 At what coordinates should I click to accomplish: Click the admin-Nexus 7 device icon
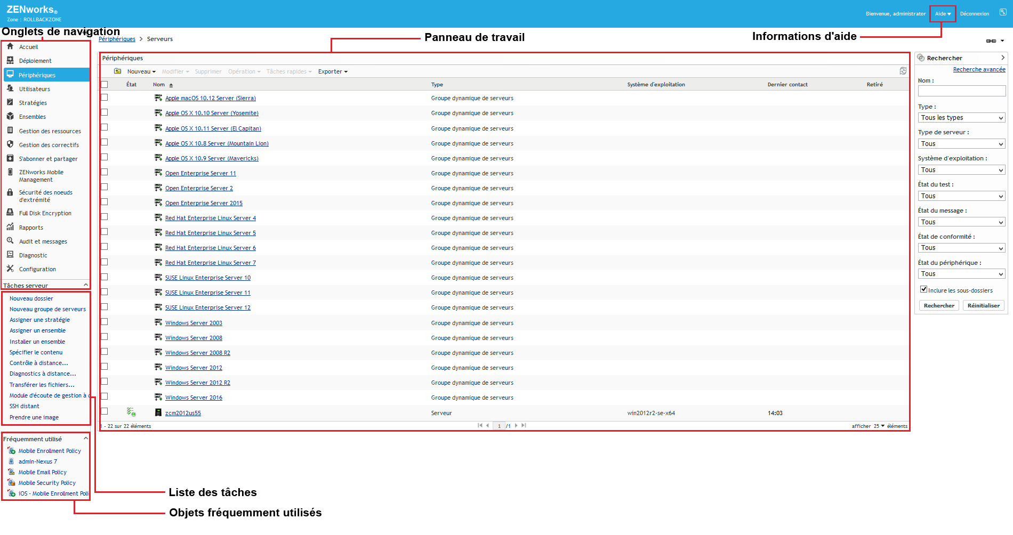(12, 461)
